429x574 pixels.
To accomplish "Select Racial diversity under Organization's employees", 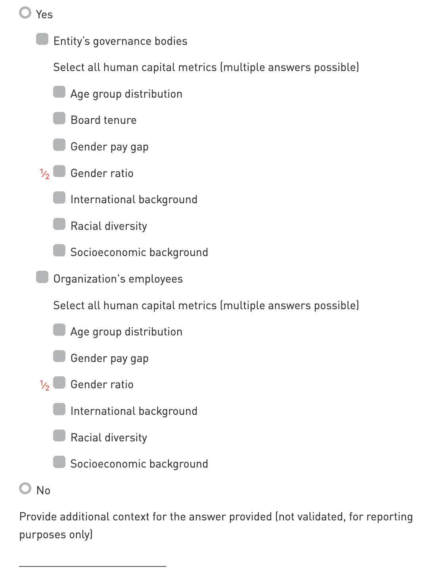I will click(x=59, y=436).
